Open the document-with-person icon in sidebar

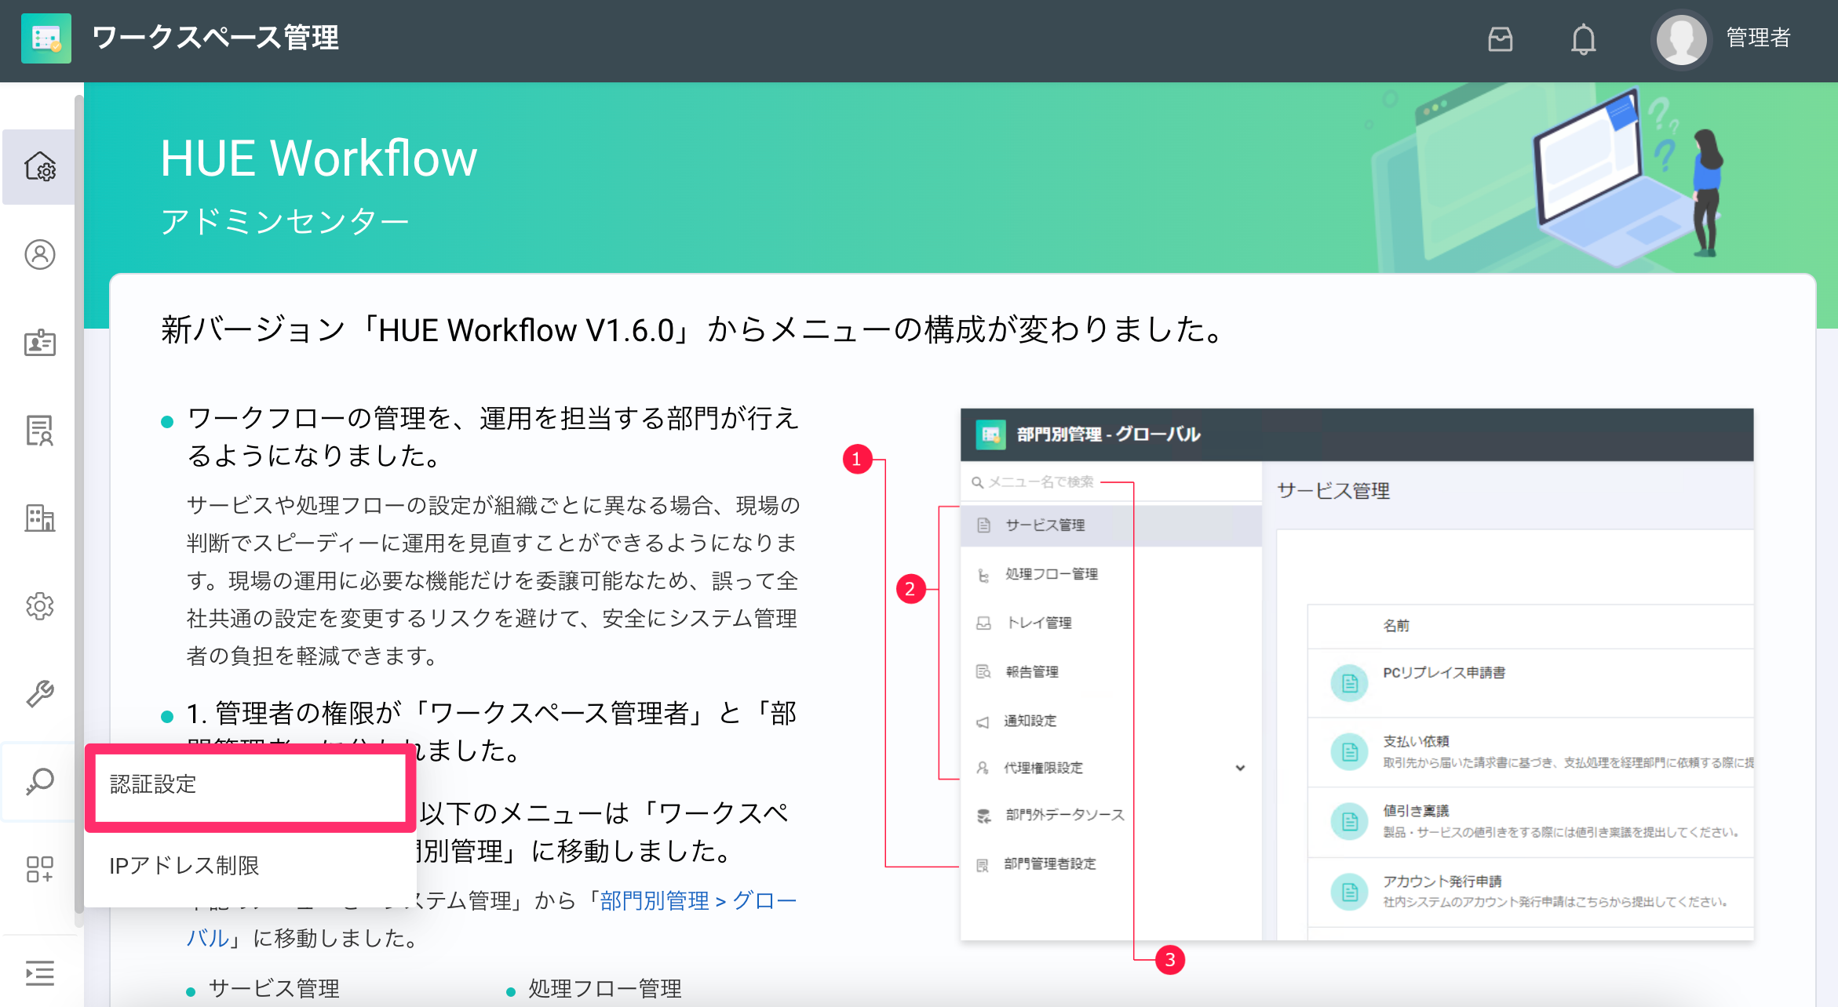[39, 430]
